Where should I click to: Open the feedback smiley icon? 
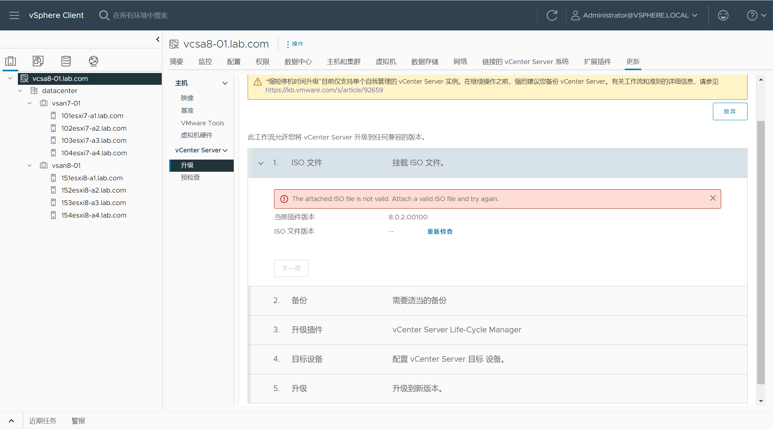pos(723,15)
